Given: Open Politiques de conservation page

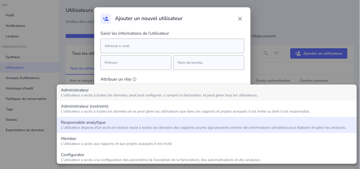Looking at the screenshot, I should 30,99.
